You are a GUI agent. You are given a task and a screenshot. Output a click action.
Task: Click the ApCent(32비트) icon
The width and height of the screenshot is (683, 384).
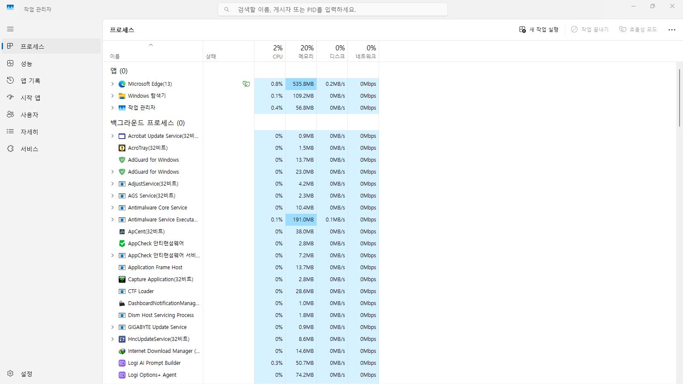(122, 232)
